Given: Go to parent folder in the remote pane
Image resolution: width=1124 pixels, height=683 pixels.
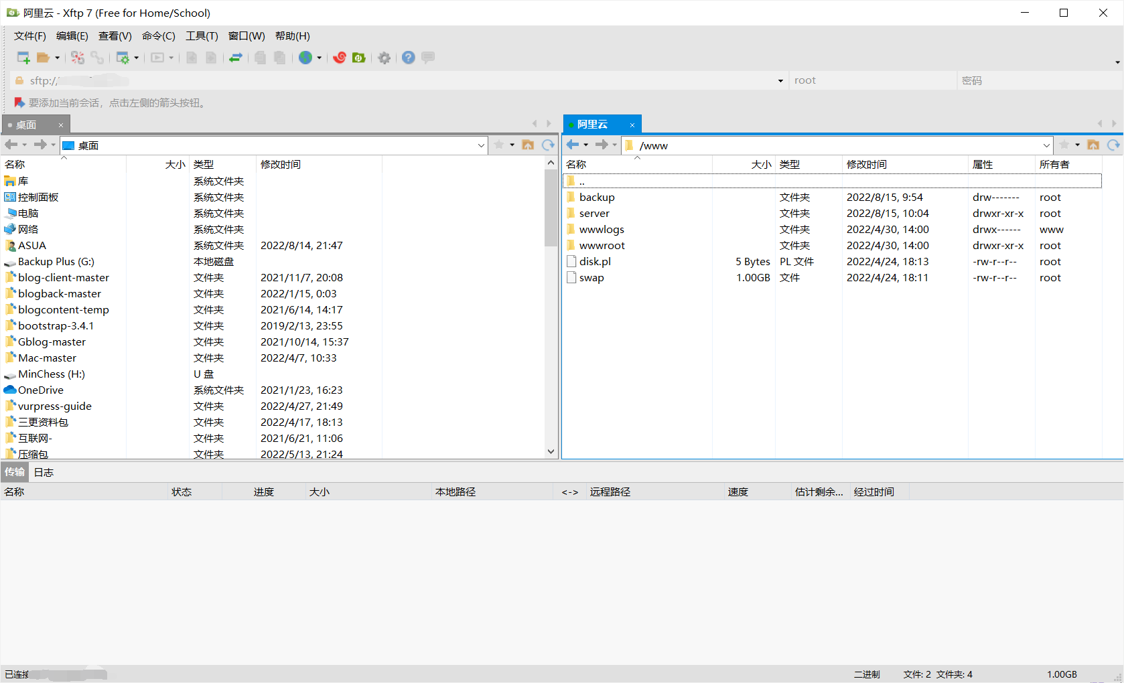Looking at the screenshot, I should coord(1093,145).
